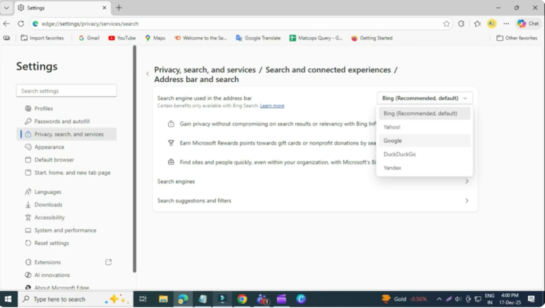Choose DuckDuckGo from the list
Screen dimensions: 545x308
point(400,154)
